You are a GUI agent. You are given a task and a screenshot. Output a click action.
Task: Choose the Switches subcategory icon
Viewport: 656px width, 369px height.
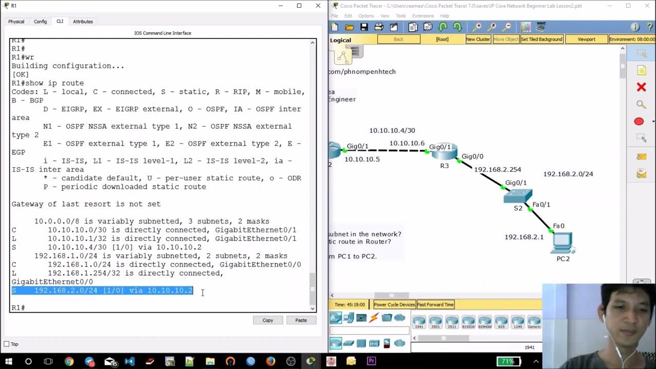pyautogui.click(x=348, y=343)
